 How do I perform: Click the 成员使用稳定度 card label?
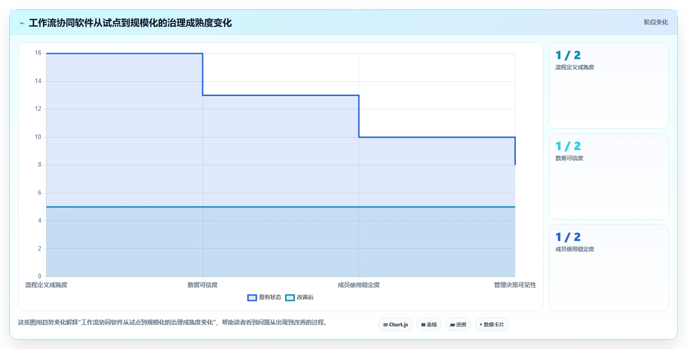pos(575,249)
